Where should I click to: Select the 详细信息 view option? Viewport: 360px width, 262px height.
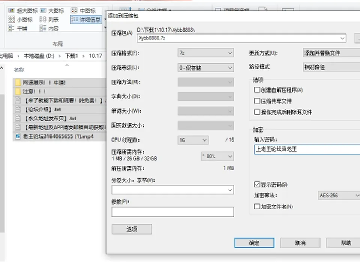pyautogui.click(x=86, y=20)
